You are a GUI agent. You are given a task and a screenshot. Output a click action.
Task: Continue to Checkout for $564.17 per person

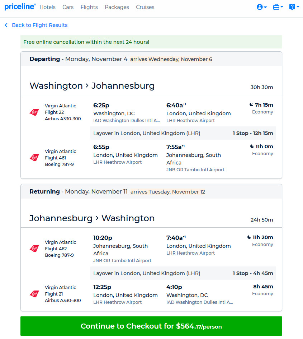pos(151,326)
